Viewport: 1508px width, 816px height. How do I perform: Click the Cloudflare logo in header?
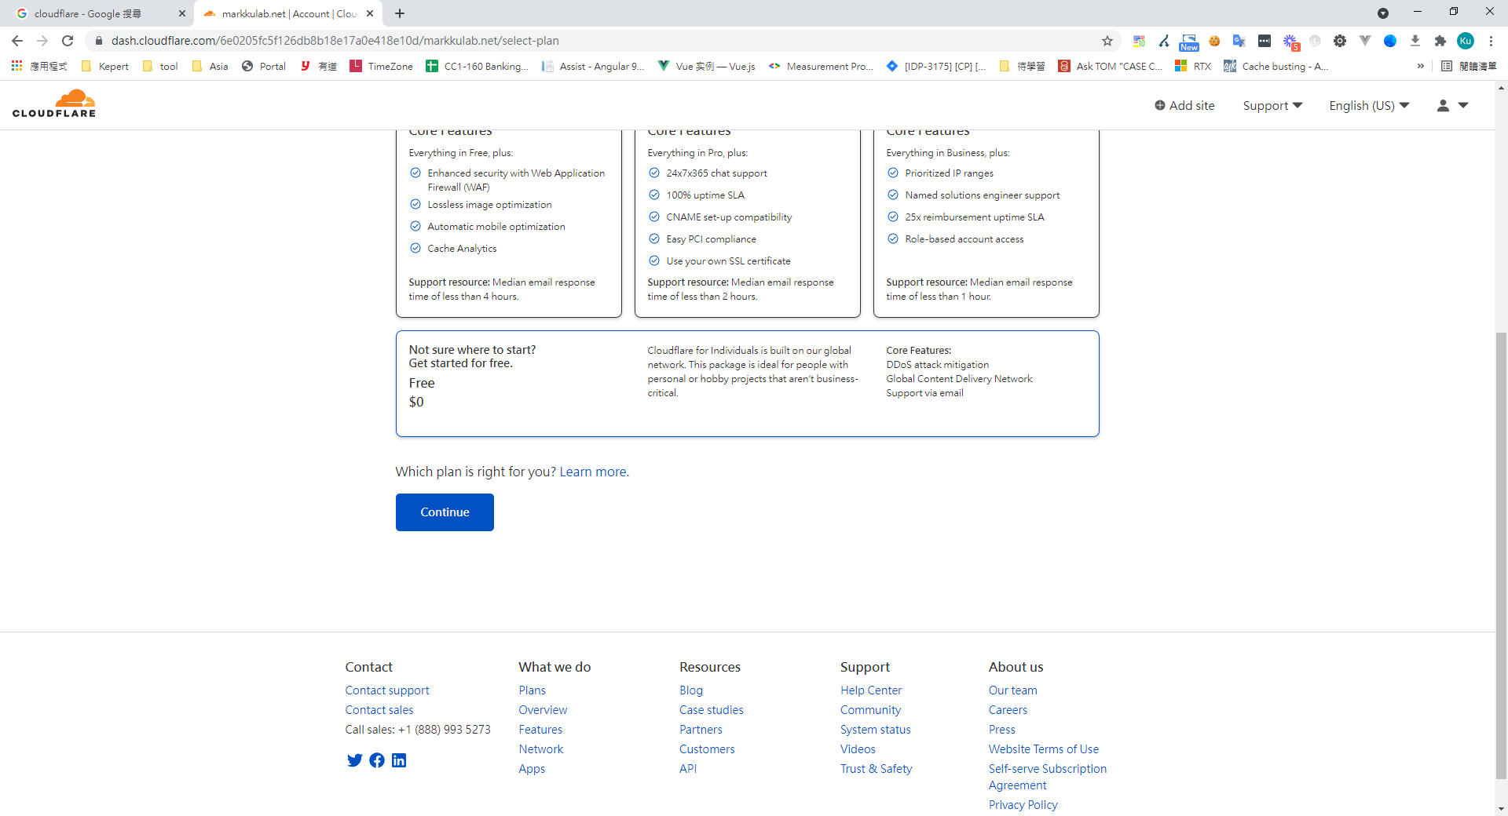[54, 104]
